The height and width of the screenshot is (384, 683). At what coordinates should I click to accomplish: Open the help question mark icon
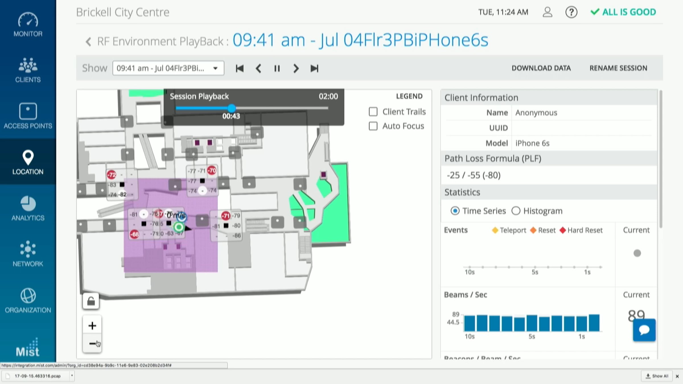click(x=571, y=12)
